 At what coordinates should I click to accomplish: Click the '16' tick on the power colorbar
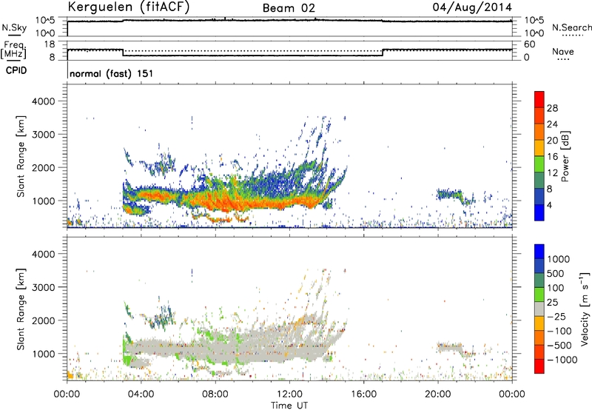(552, 157)
